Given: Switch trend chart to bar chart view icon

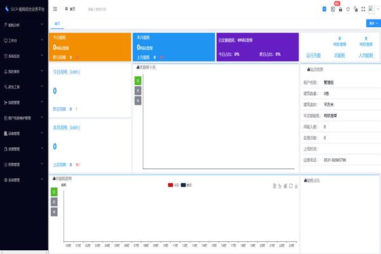Looking at the screenshot, I should [285, 185].
